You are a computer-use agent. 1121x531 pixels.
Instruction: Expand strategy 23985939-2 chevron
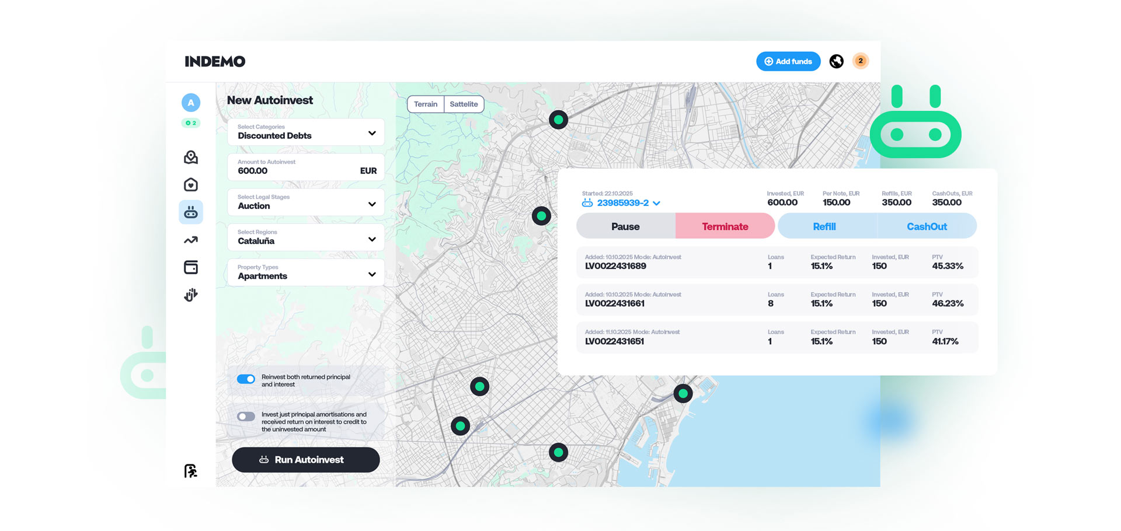point(657,203)
